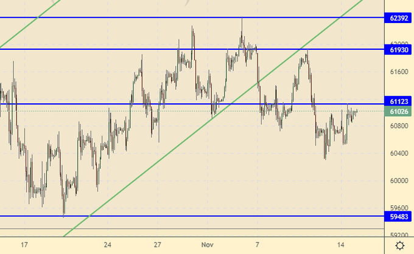The image size is (414, 254).
Task: Click the 60000 tick on price axis
Action: [399, 180]
